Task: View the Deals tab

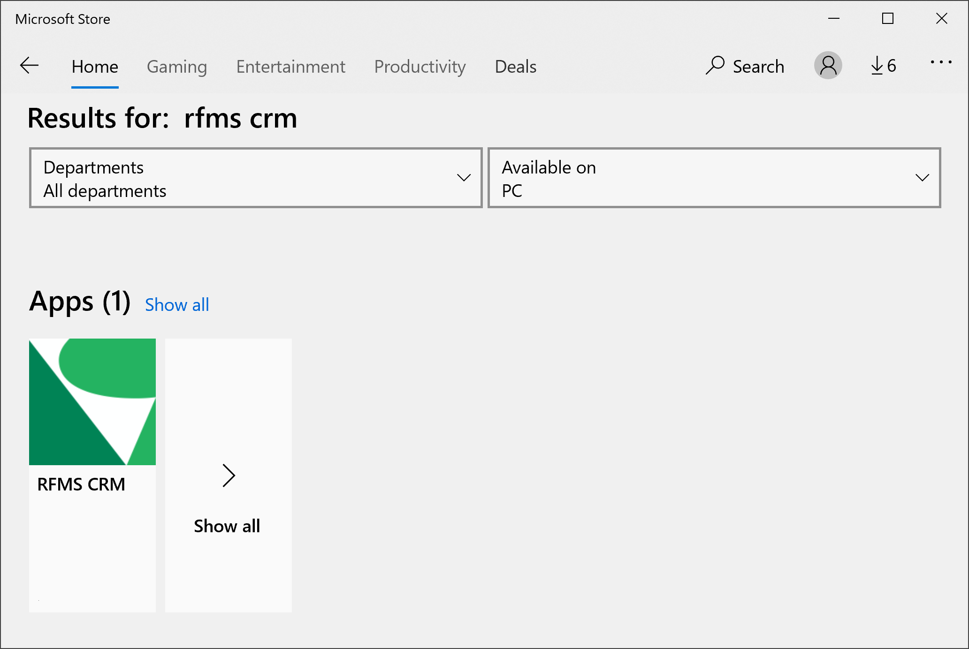Action: click(x=516, y=67)
